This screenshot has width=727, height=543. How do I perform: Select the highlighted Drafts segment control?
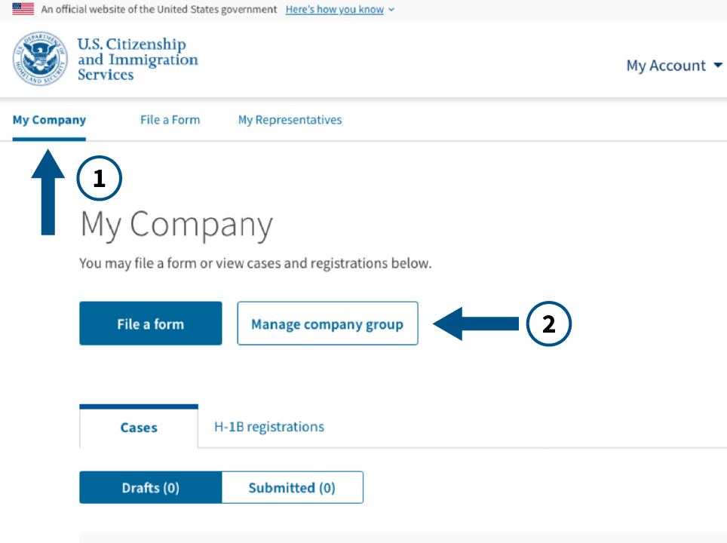pos(150,487)
